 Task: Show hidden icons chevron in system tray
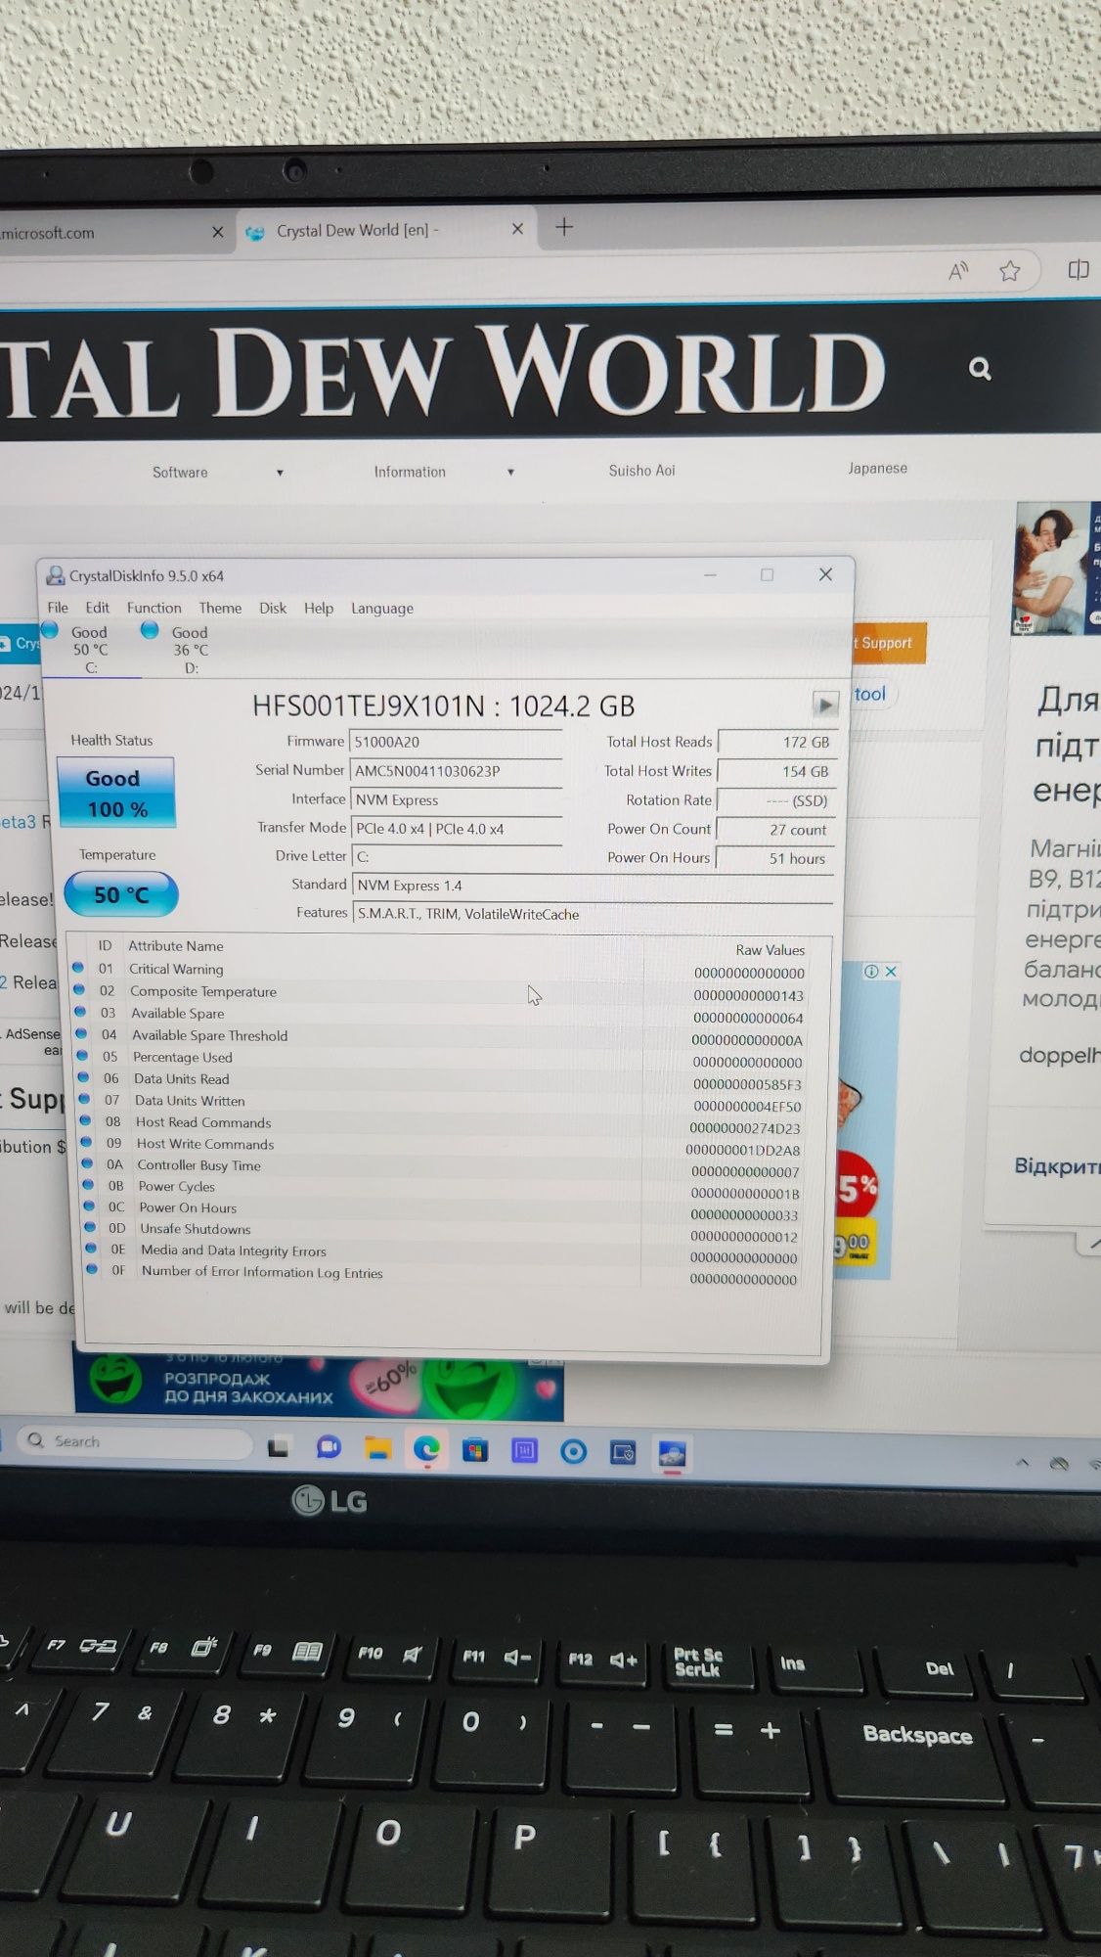(1023, 1463)
